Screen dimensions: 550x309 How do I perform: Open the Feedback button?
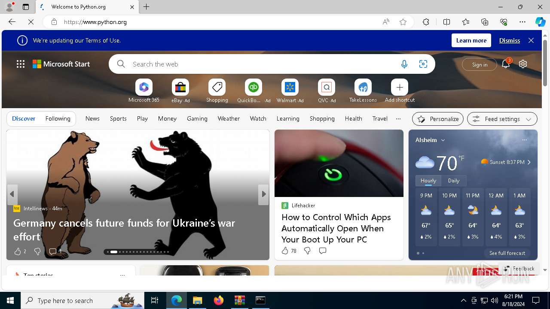[x=519, y=269]
